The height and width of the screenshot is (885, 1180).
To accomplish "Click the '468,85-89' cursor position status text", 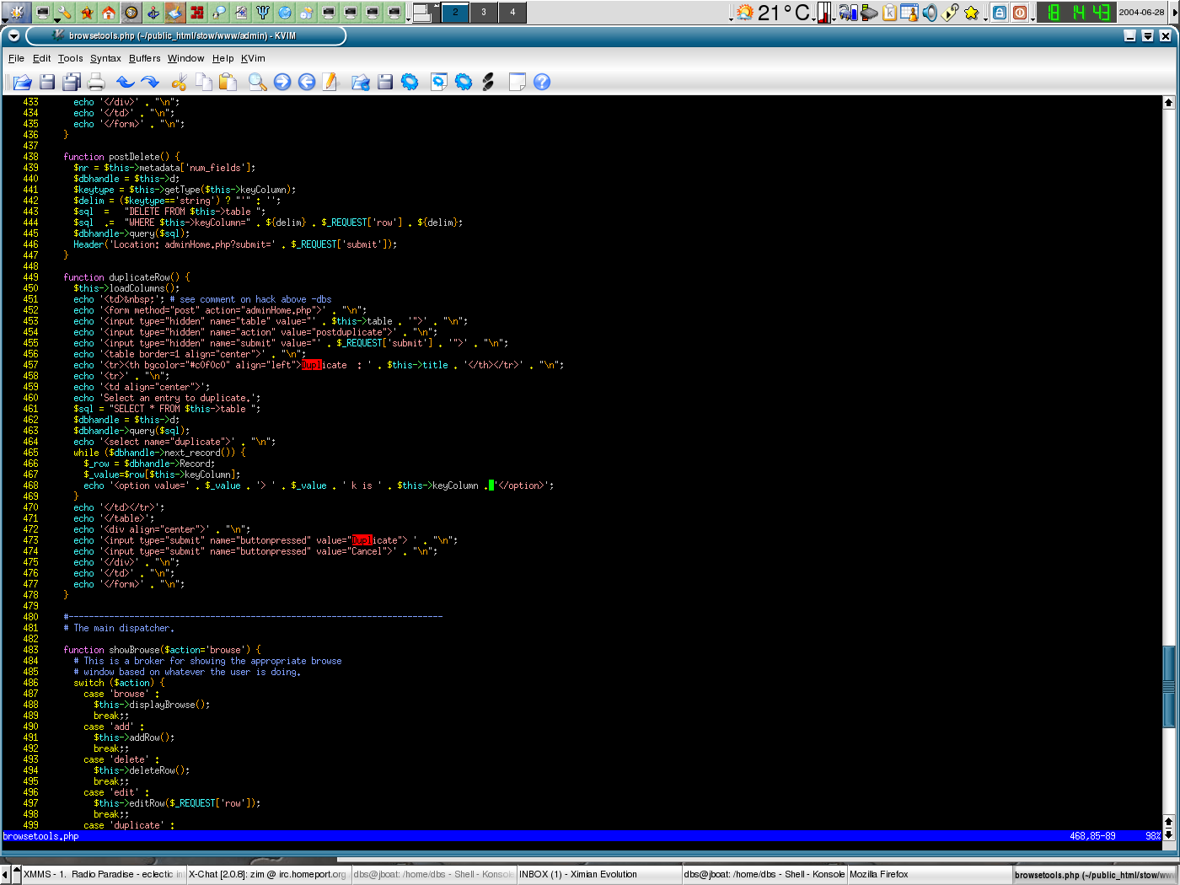I will coord(1092,836).
